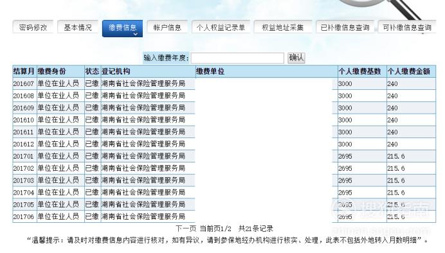The height and width of the screenshot is (253, 445).
Task: Select the 201607 settlement month cell
Action: pyautogui.click(x=24, y=83)
